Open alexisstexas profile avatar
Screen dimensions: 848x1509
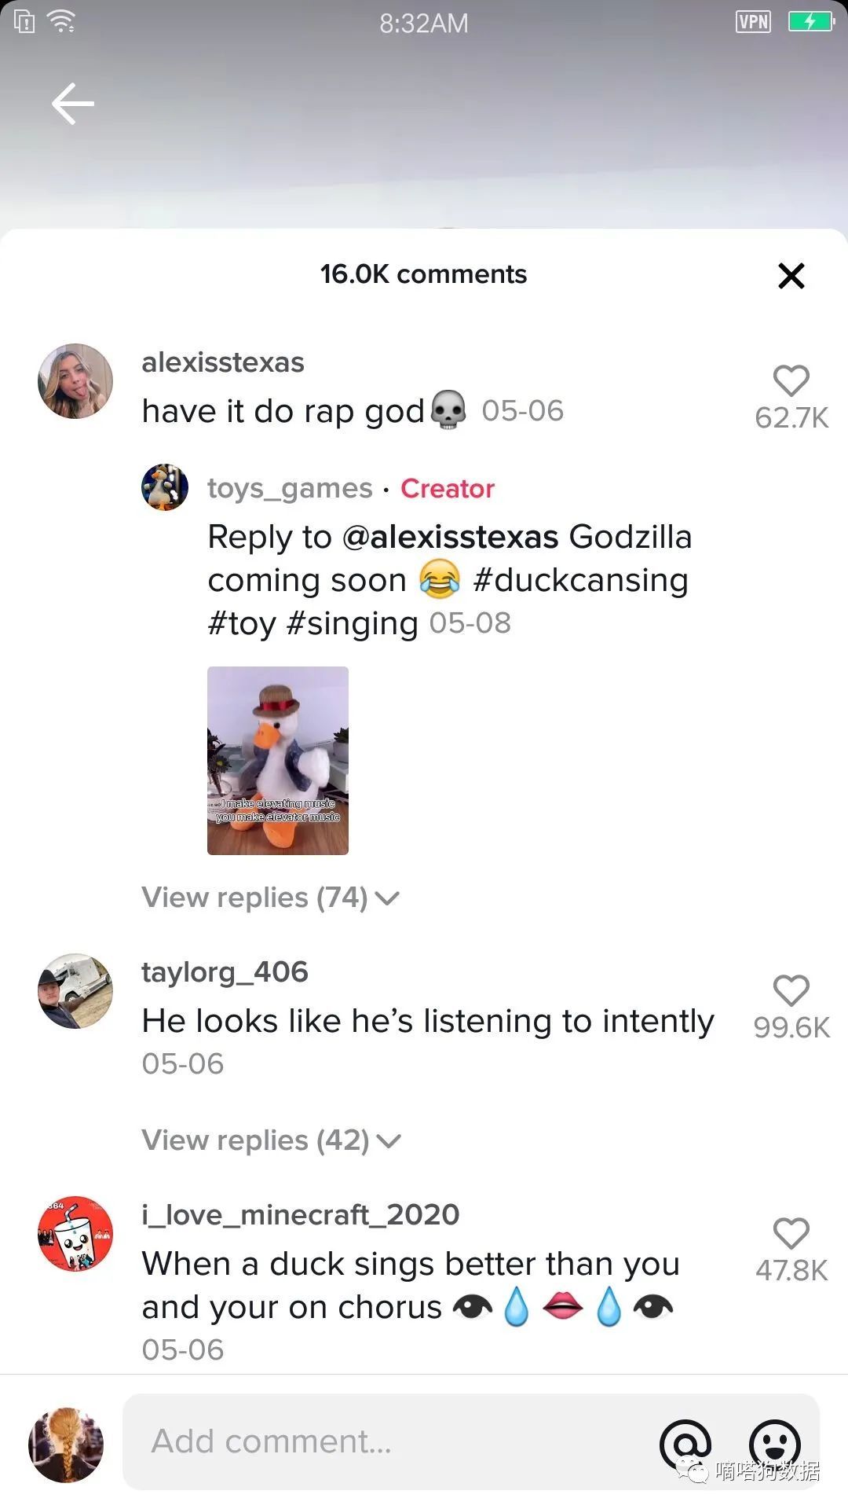75,381
